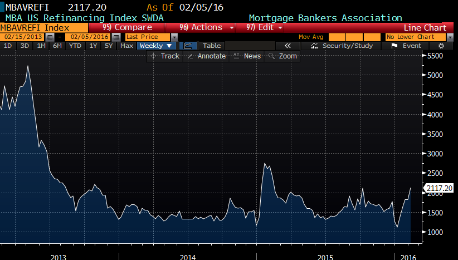Click the line chart type icon
The width and height of the screenshot is (458, 260).
188,46
